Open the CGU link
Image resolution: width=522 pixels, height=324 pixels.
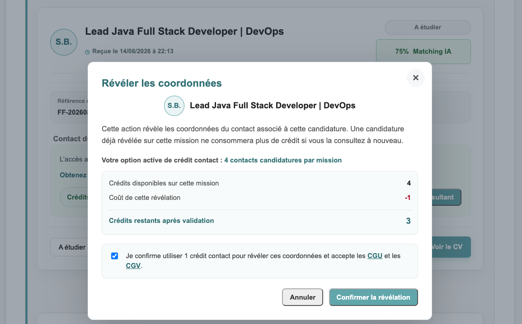point(375,256)
